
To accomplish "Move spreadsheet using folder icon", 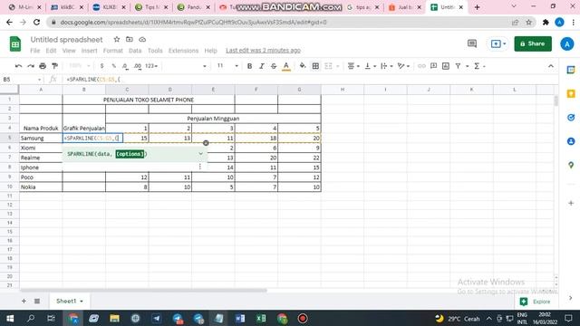I will [x=130, y=39].
